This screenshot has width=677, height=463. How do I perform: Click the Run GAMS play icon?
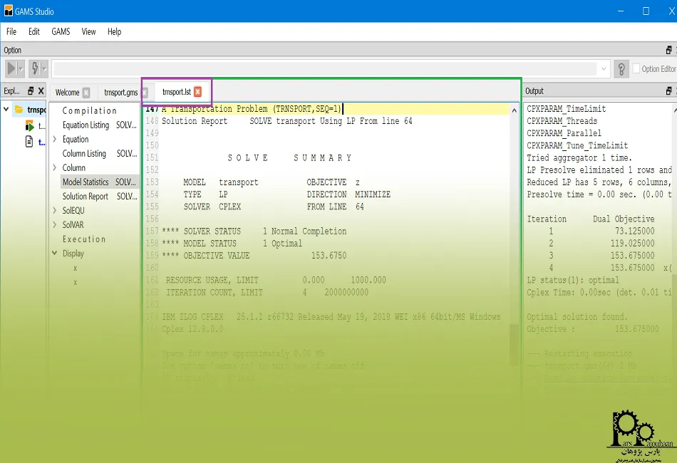point(11,68)
